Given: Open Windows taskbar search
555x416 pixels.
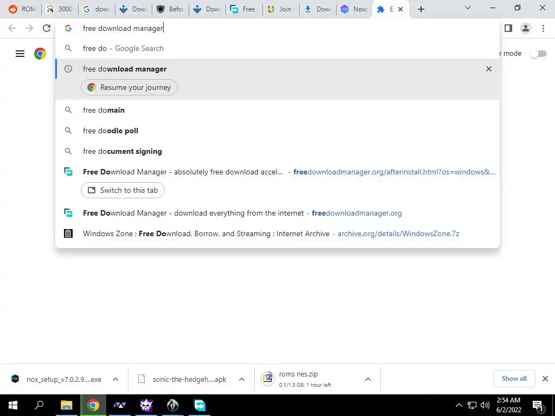Looking at the screenshot, I should coord(39,405).
